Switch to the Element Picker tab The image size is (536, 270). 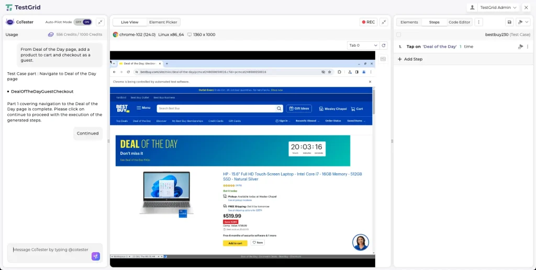click(163, 22)
